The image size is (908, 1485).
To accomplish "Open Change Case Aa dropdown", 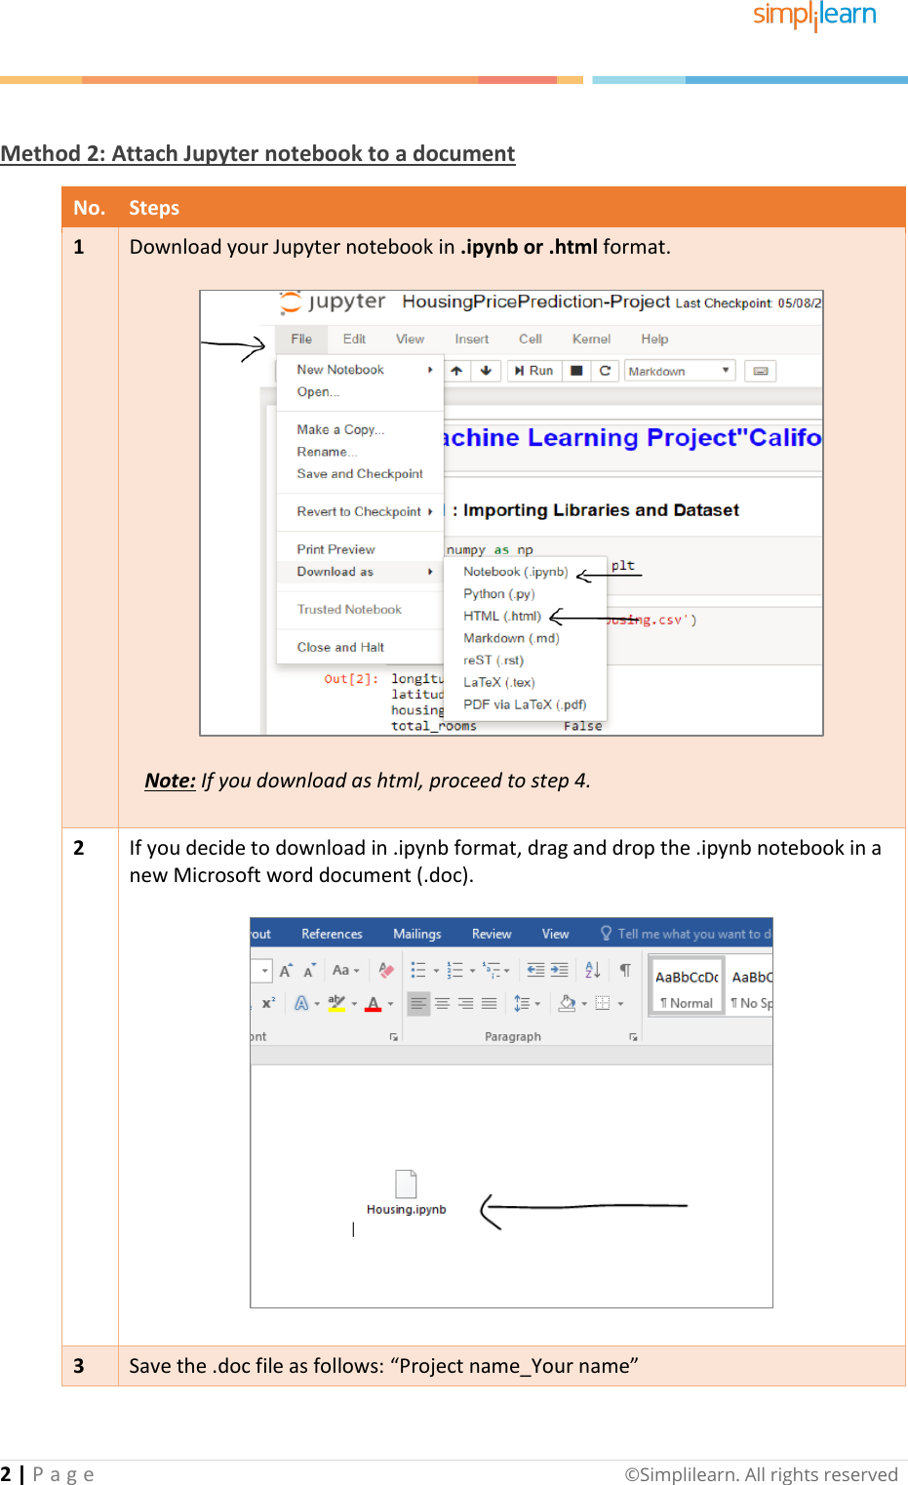I will [345, 971].
